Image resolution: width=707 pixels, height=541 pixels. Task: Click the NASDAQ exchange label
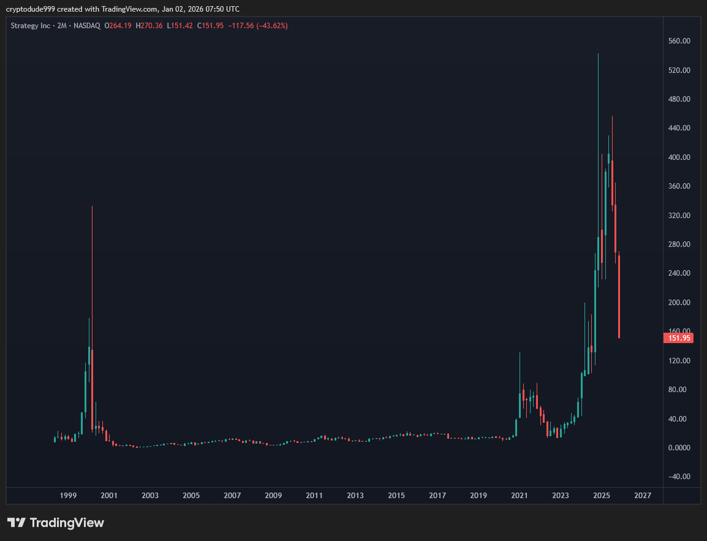[87, 26]
